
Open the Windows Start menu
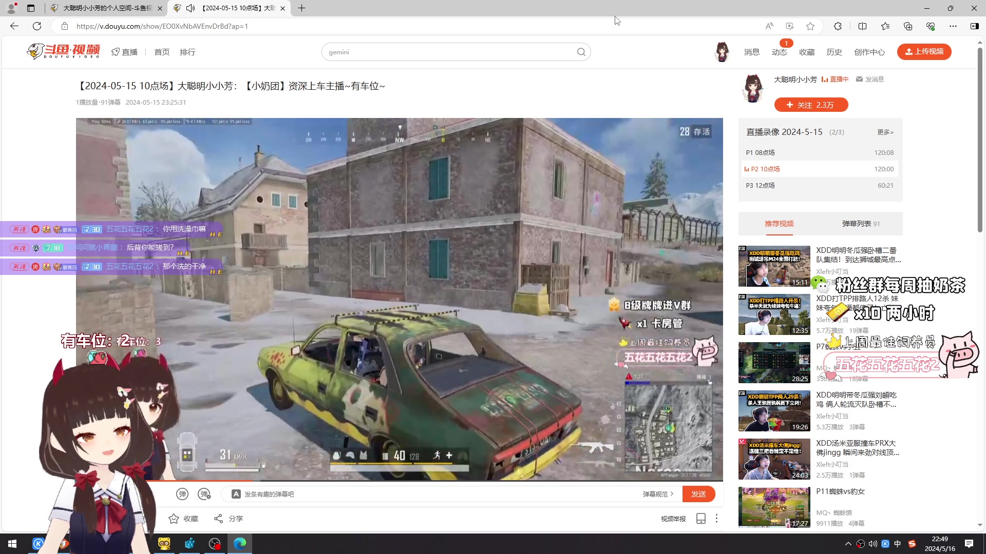(x=12, y=544)
